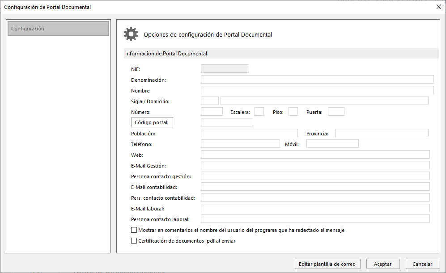Viewport: 446px width, 273px height.
Task: Click the Puerta input box
Action: point(336,112)
